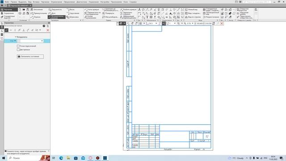Select the Усечь кривую tool

click(92, 9)
